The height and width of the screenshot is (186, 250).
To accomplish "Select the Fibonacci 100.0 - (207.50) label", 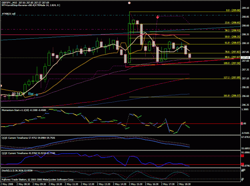I will [x=232, y=63].
